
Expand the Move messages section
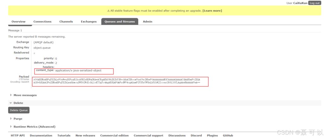click(25, 95)
